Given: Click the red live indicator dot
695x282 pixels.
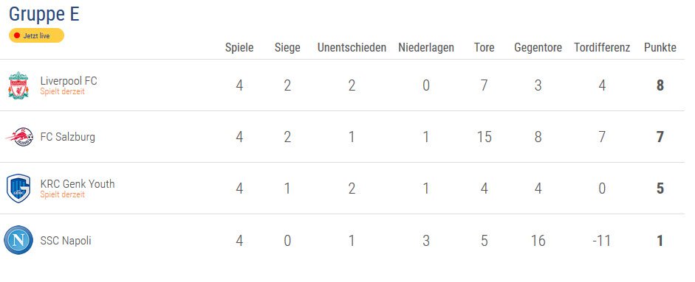Looking at the screenshot, I should 17,36.
